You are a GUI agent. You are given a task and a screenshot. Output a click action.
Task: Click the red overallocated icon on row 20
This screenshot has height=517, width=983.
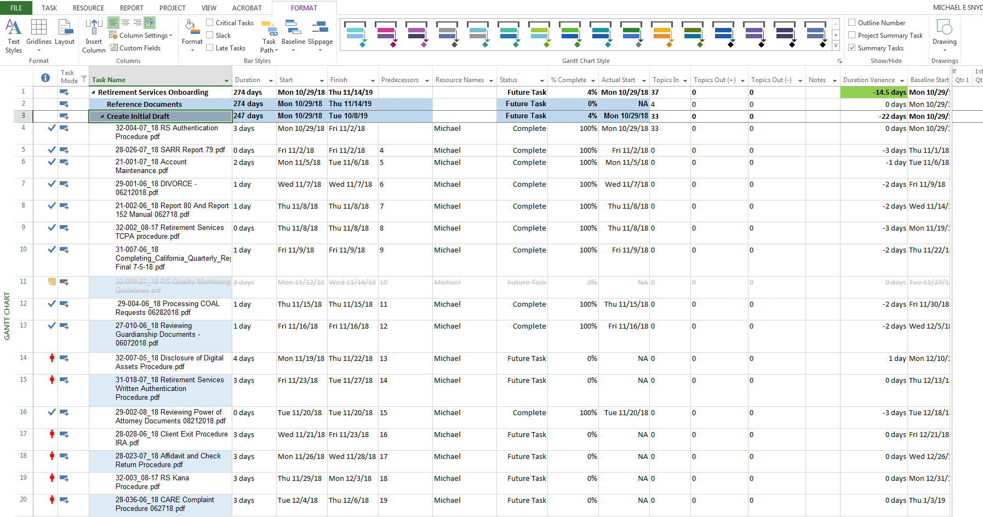(52, 499)
